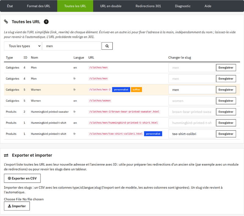Click Enregistrer for Hummingbird t-shirt en row

226,123
